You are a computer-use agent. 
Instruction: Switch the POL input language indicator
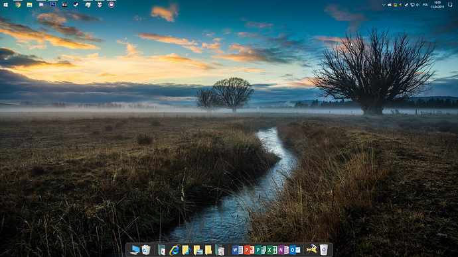[x=425, y=5]
